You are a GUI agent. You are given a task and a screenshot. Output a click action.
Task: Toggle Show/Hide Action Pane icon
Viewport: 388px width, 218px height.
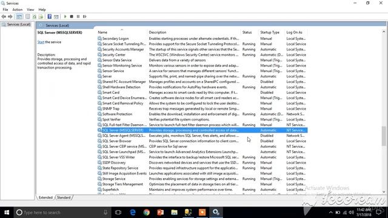[x=56, y=16]
